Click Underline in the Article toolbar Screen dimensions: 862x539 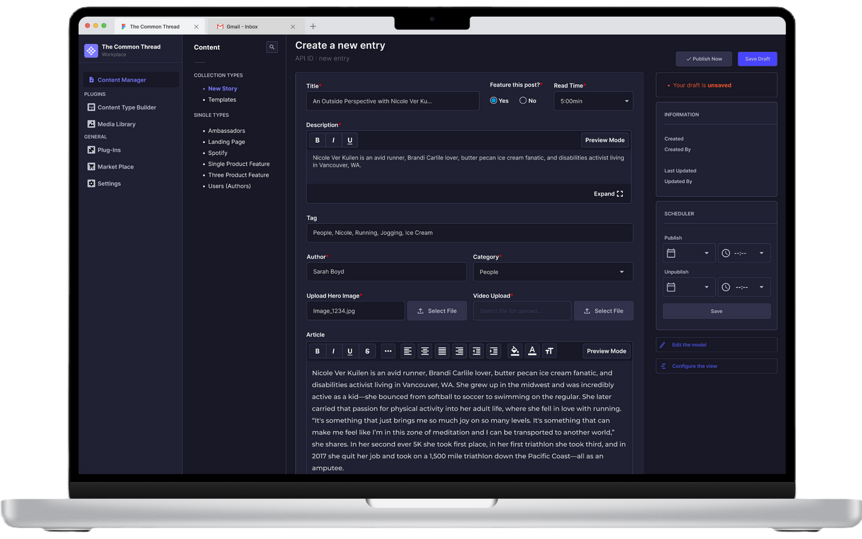[x=350, y=351]
